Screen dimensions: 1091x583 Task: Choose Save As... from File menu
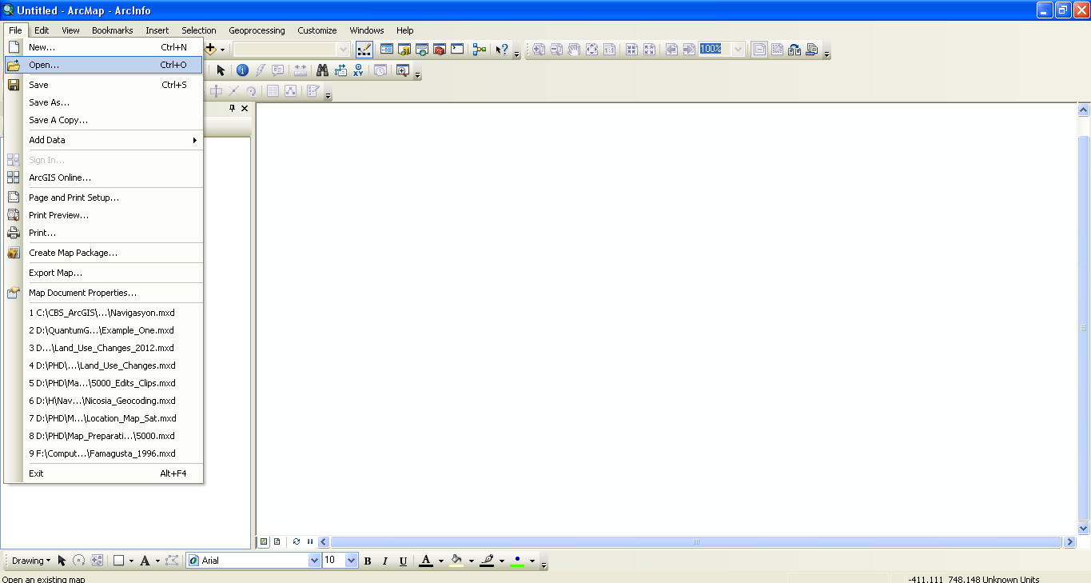click(x=50, y=102)
